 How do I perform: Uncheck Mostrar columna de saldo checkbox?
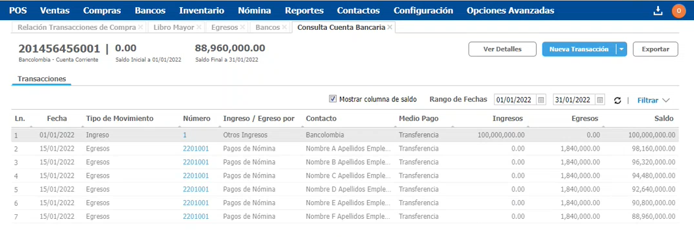click(x=333, y=99)
